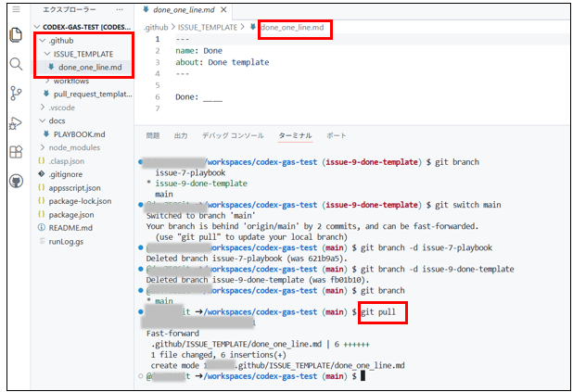The width and height of the screenshot is (573, 392).
Task: Click the .github breadcrumb segment
Action: click(x=156, y=28)
